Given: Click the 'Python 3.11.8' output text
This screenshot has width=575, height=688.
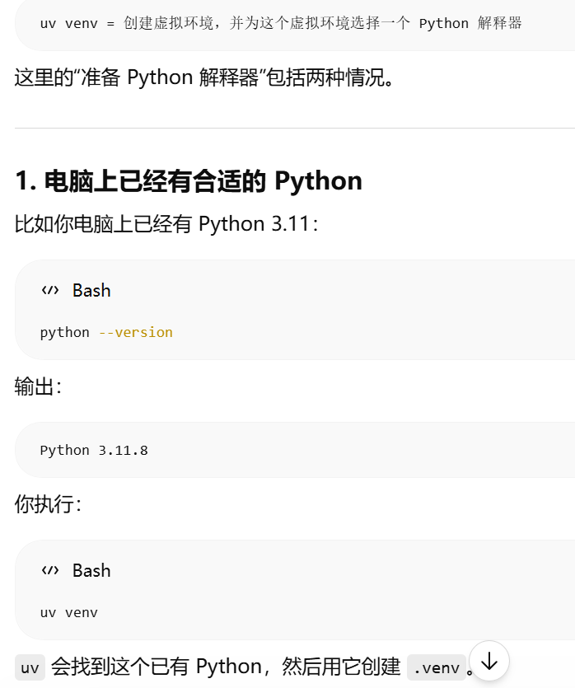Looking at the screenshot, I should (94, 450).
